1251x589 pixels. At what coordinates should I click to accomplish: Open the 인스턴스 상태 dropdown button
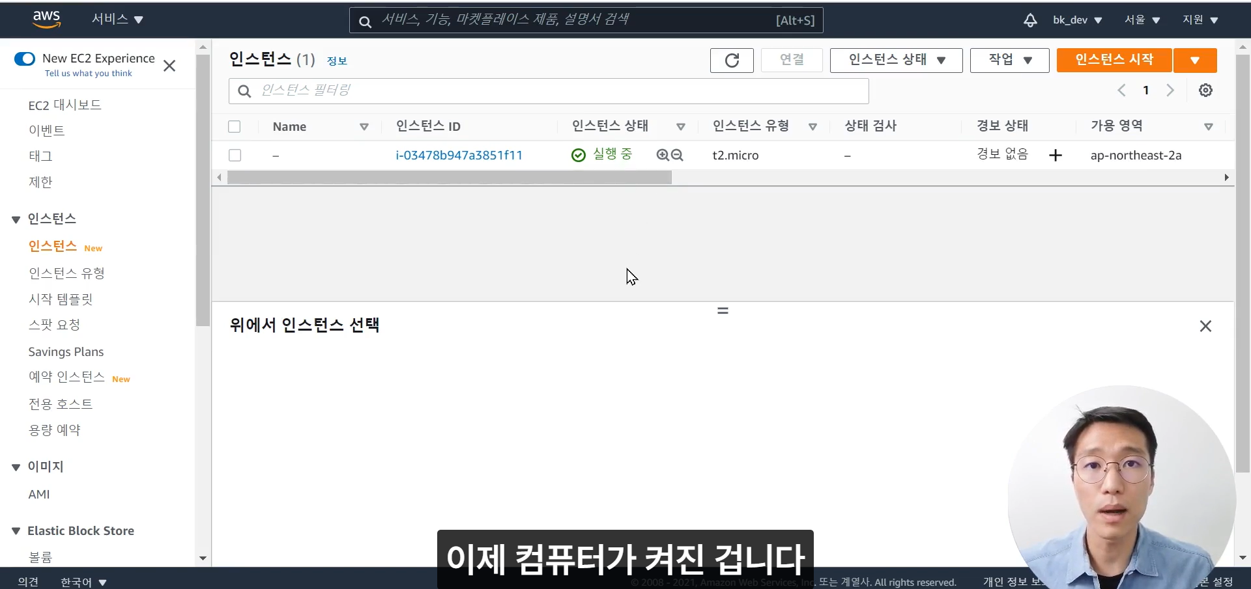click(896, 61)
